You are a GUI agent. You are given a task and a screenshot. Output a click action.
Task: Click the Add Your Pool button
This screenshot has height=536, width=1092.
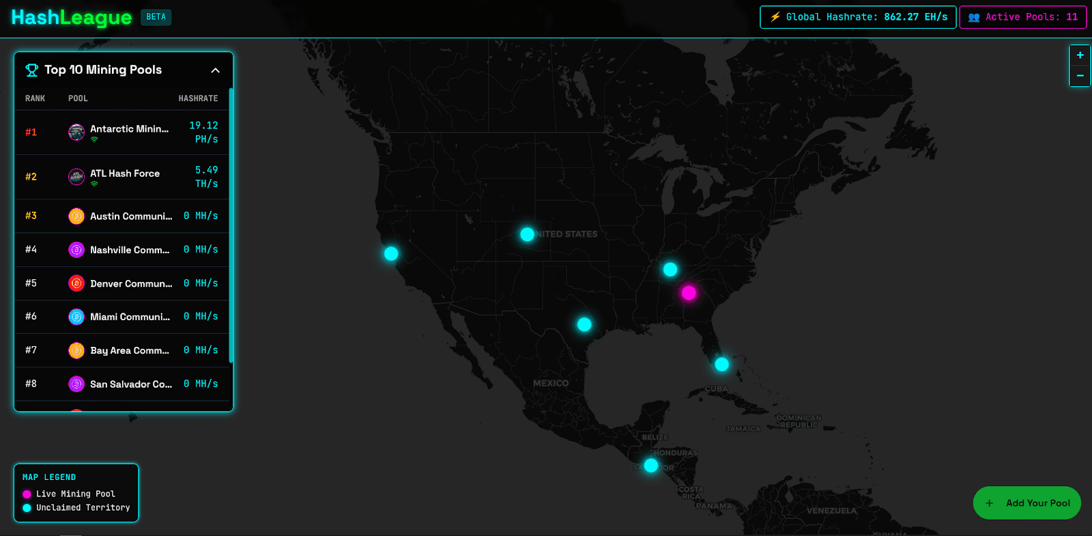click(1026, 503)
